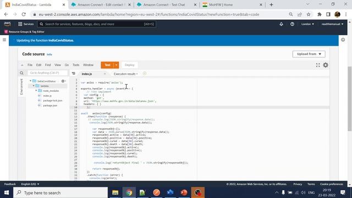
Task: Open the taskbar notification center icon
Action: pyautogui.click(x=343, y=193)
